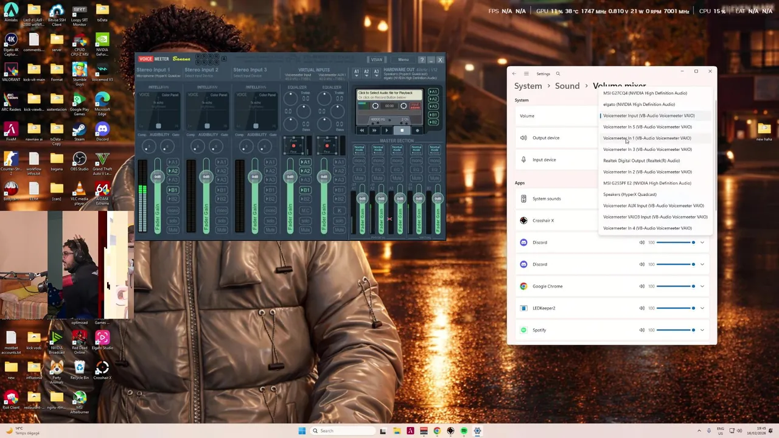
Task: Click Settings search magnifier icon
Action: [558, 74]
